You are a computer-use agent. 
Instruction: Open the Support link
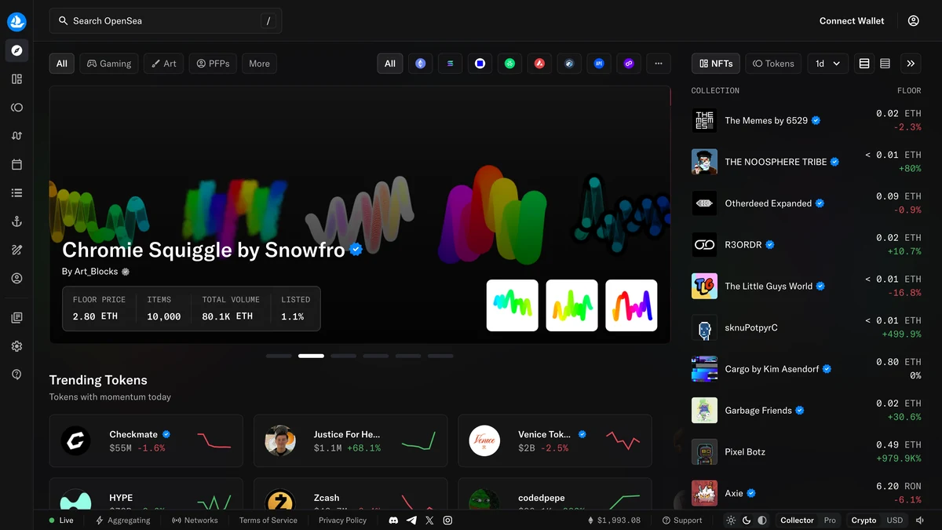pyautogui.click(x=682, y=521)
